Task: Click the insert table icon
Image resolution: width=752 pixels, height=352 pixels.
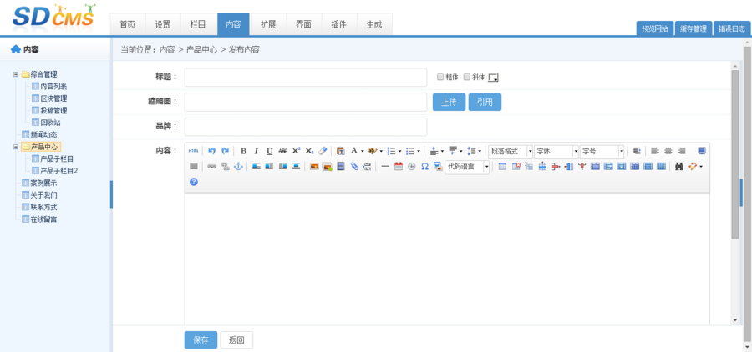Action: pos(502,166)
